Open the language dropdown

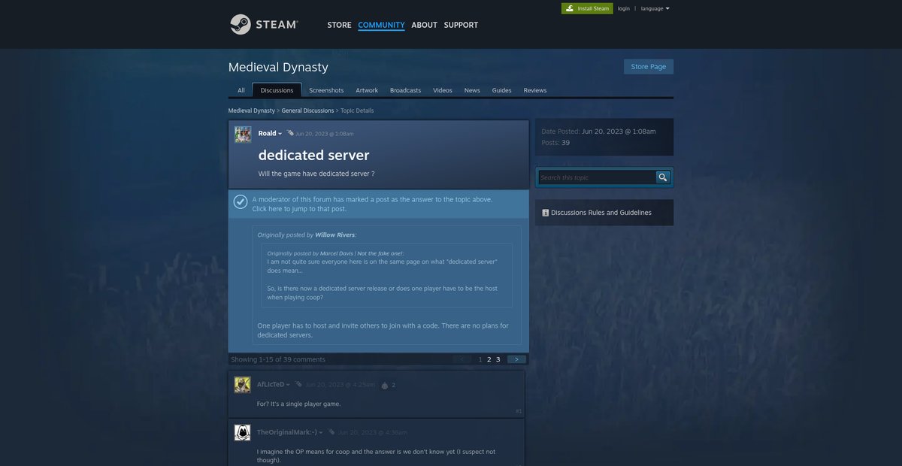[x=655, y=8]
